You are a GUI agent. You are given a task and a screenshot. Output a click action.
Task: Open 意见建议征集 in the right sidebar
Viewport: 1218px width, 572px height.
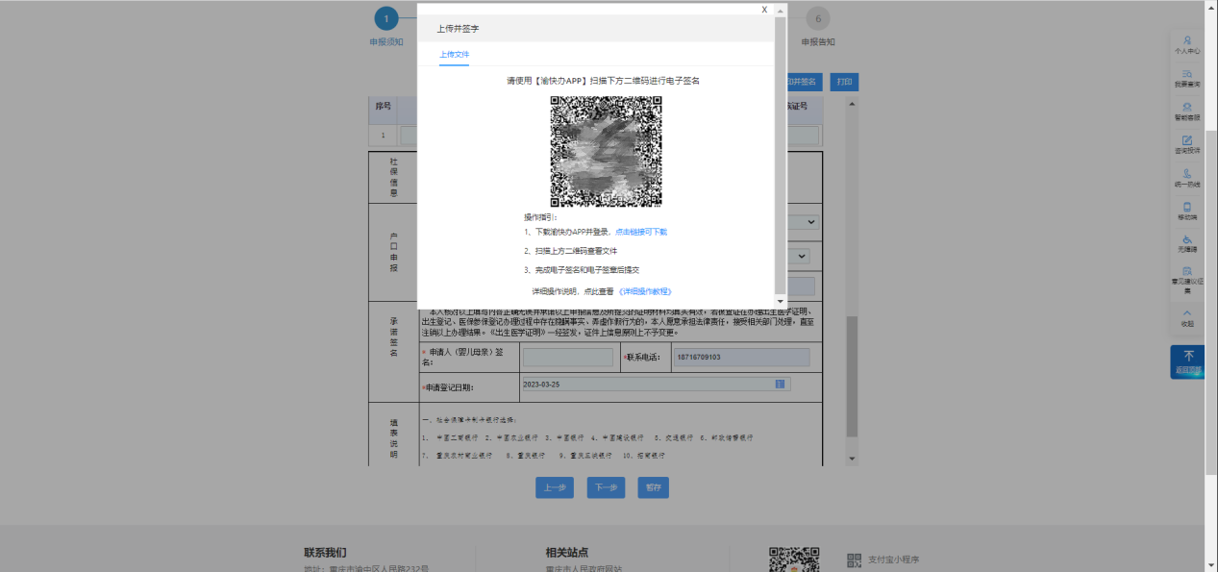1187,280
